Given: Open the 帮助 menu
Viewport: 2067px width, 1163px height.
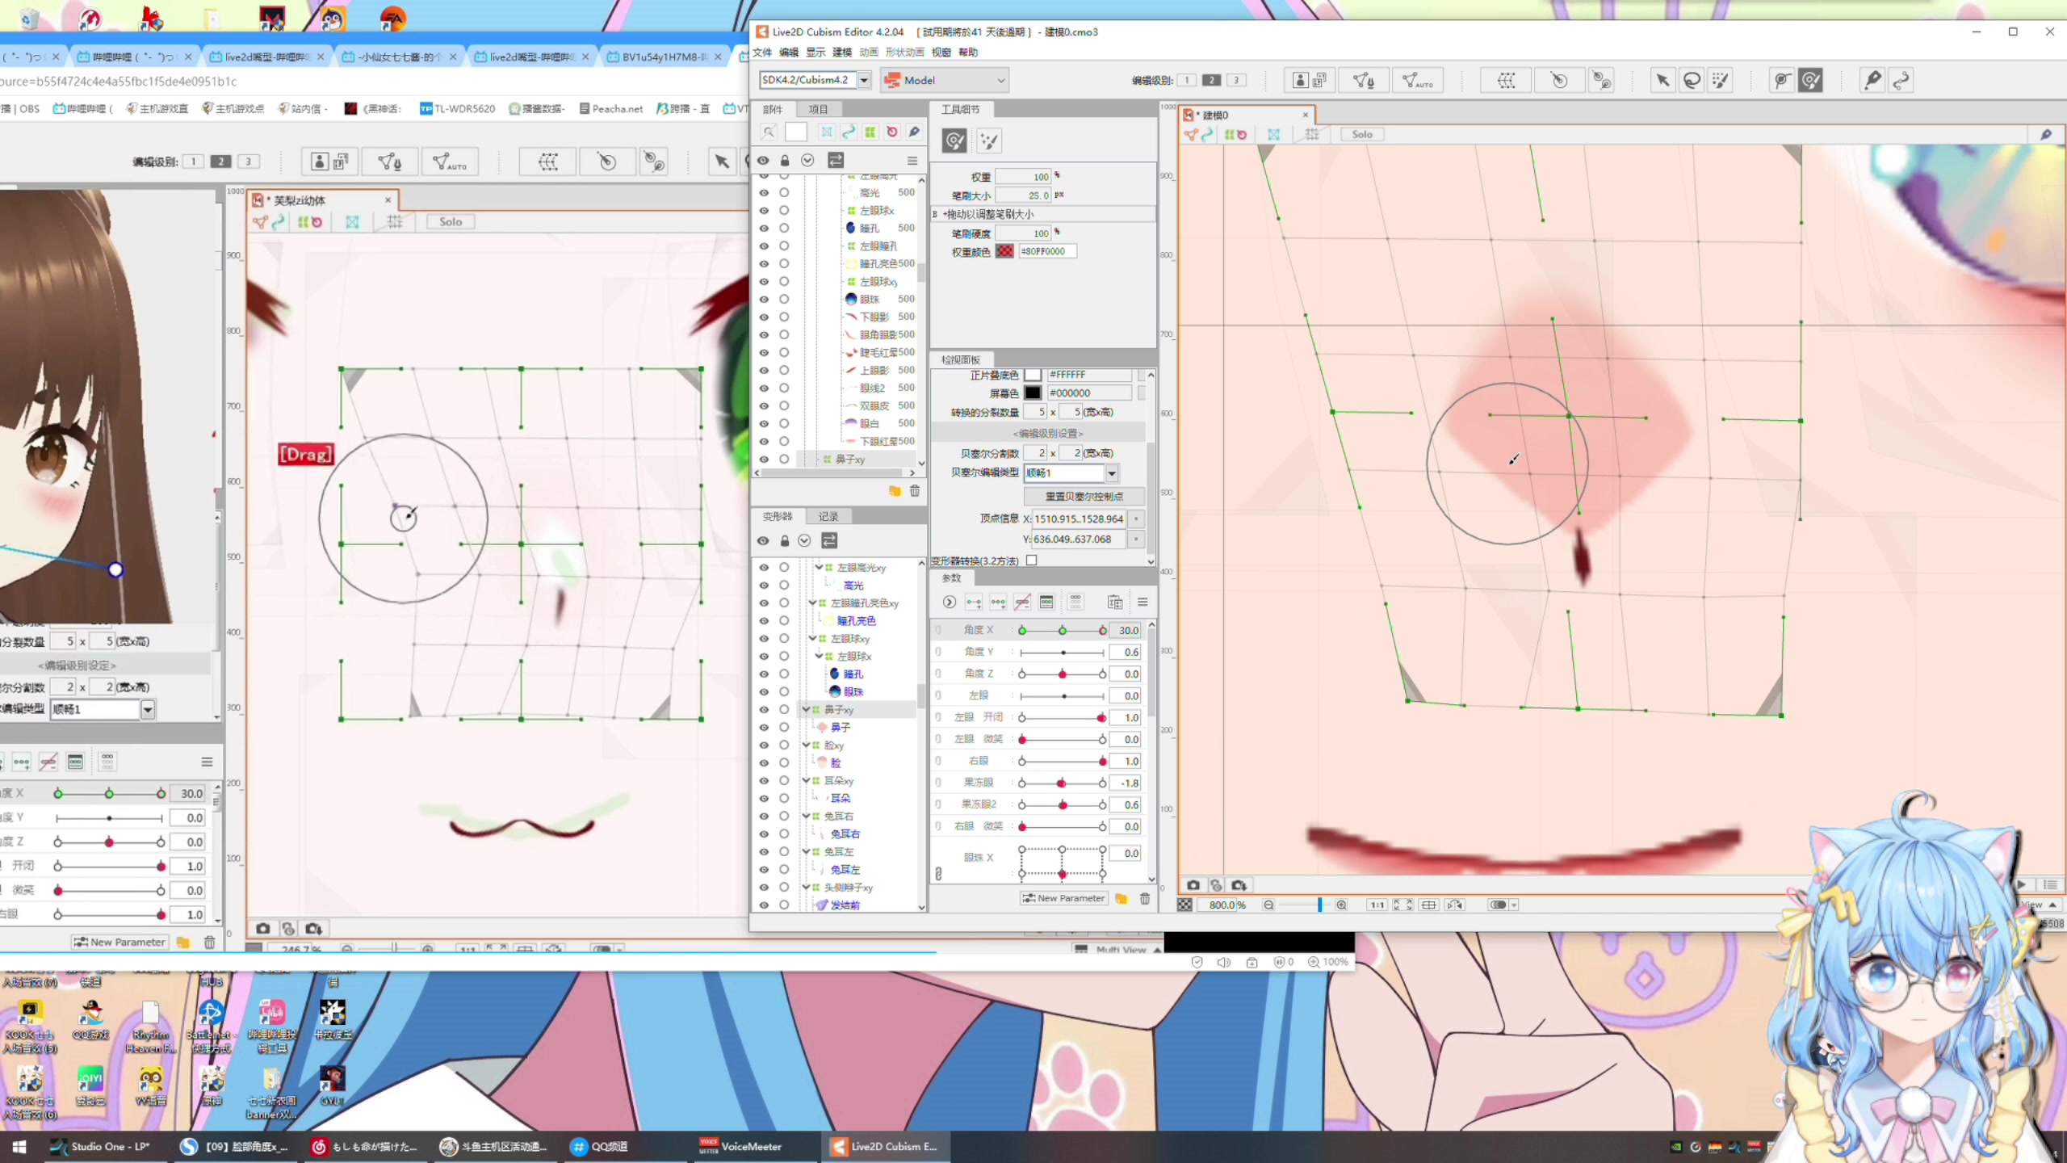Looking at the screenshot, I should pos(968,52).
